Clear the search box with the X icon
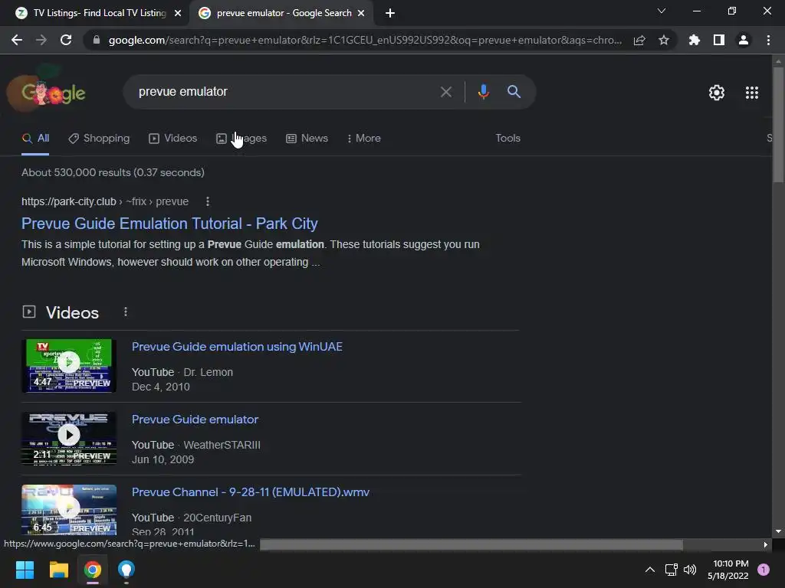Image resolution: width=785 pixels, height=588 pixels. coord(445,92)
